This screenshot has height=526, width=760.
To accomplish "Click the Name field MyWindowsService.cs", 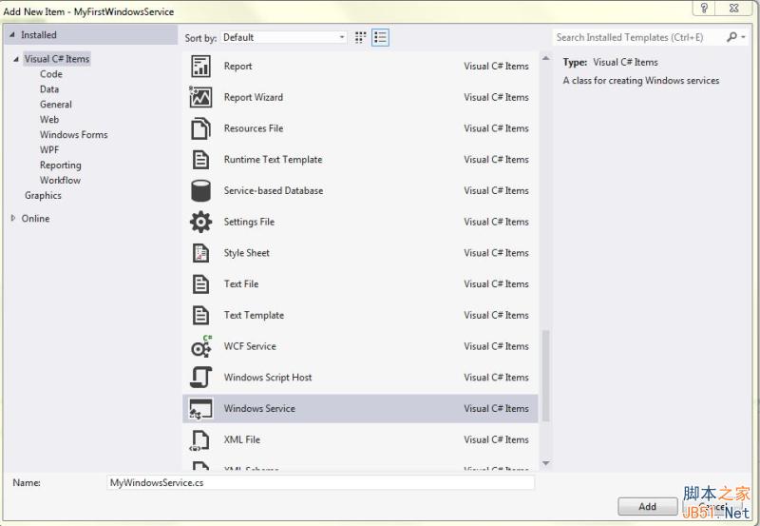I will coord(320,483).
